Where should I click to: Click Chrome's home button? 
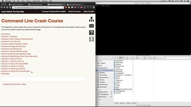click(x=10, y=7)
